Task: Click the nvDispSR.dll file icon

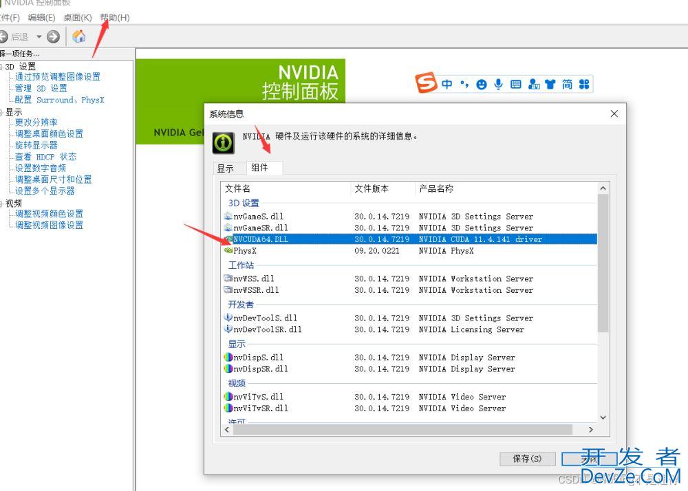Action: pos(228,369)
